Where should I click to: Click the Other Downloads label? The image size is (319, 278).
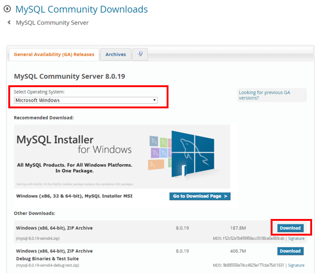(35, 213)
